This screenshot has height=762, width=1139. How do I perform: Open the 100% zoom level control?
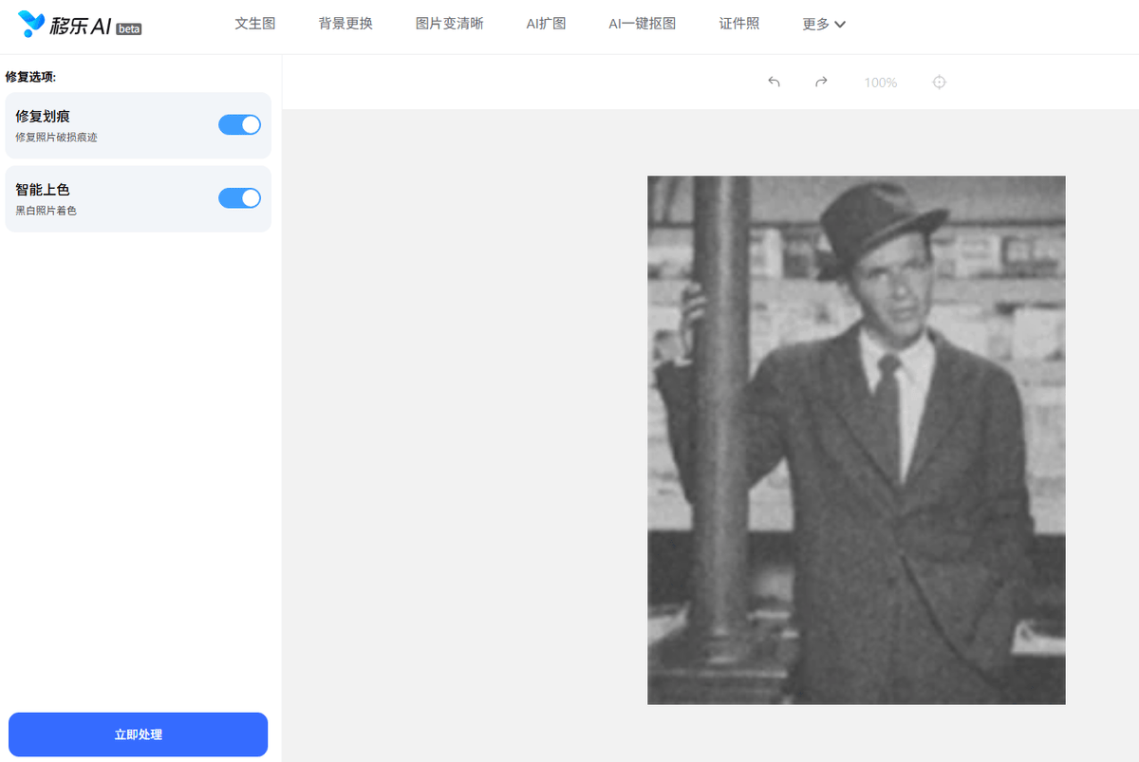click(880, 83)
